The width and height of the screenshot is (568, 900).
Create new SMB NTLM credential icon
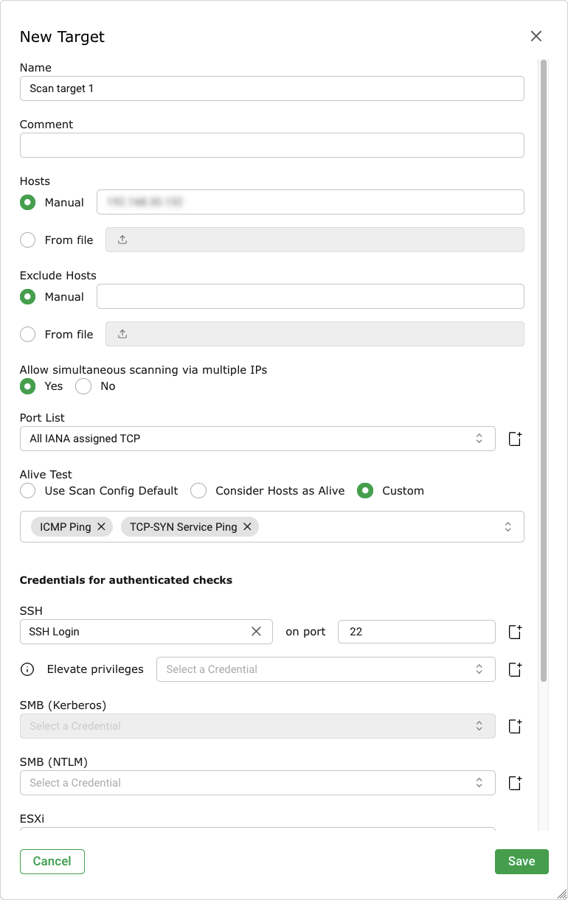(515, 783)
